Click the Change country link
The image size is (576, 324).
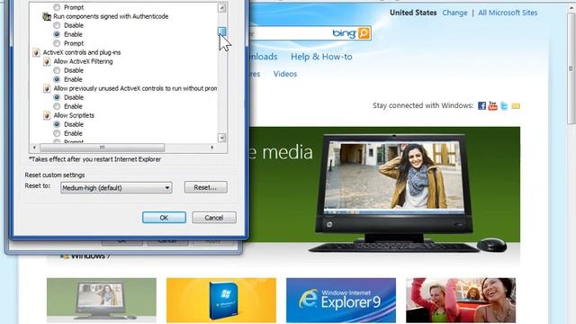point(454,13)
